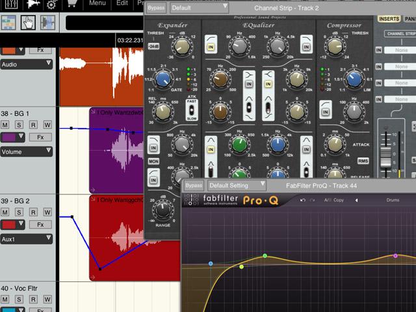Screen dimensions: 416x312
Task: Toggle the RMS button in the Compressor
Action: pyautogui.click(x=363, y=161)
